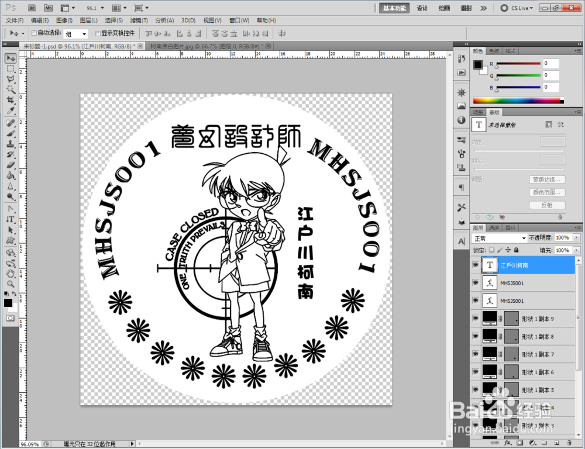Hide the 形状 1 副本 7 layer
This screenshot has width=585, height=449.
(x=475, y=354)
